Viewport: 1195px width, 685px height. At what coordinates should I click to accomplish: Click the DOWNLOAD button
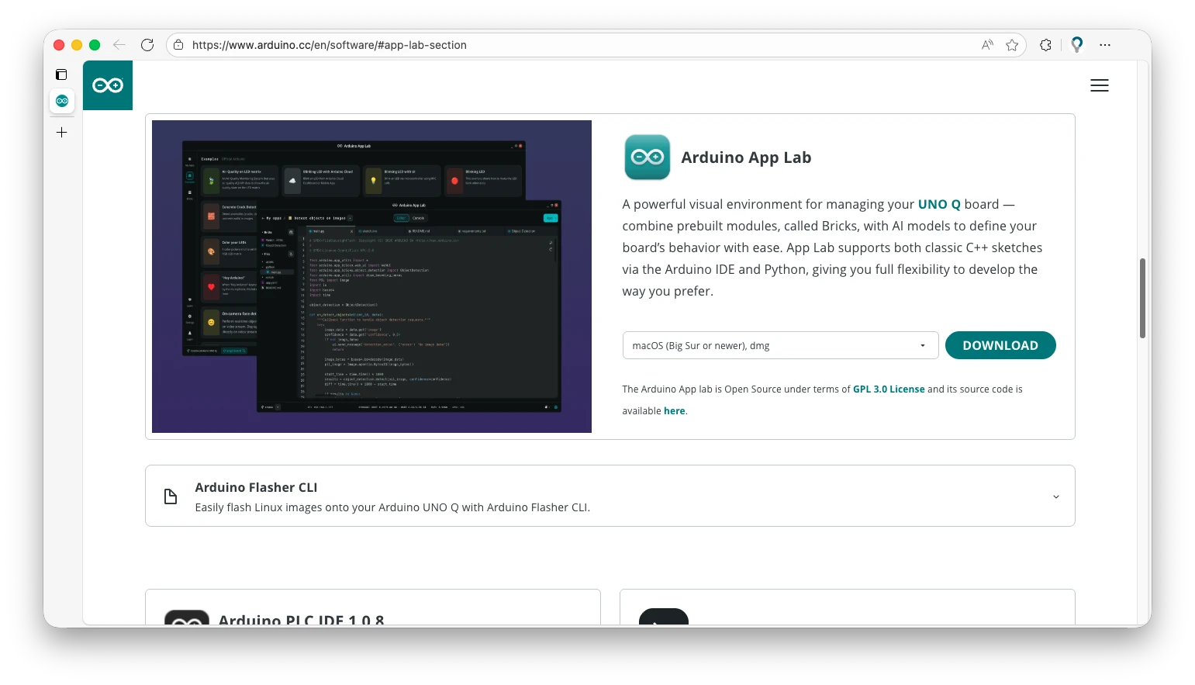tap(1000, 344)
